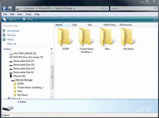Minimize the Explorer window
Viewport: 159px width, 118px height.
(x=142, y=2)
